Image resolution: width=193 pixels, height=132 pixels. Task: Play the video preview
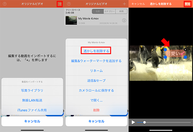(133, 122)
